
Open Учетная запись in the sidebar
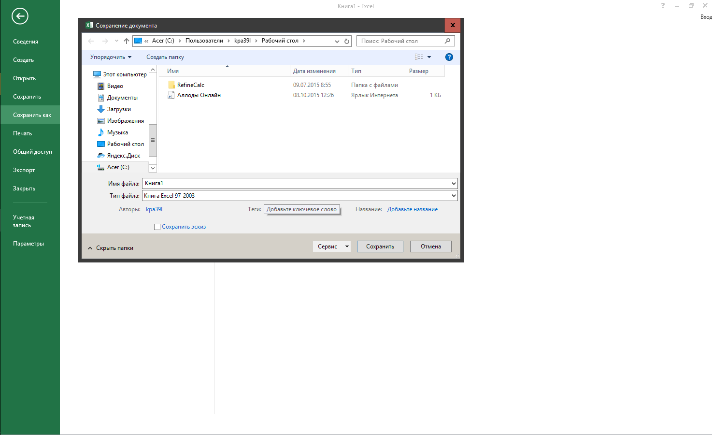tap(30, 221)
